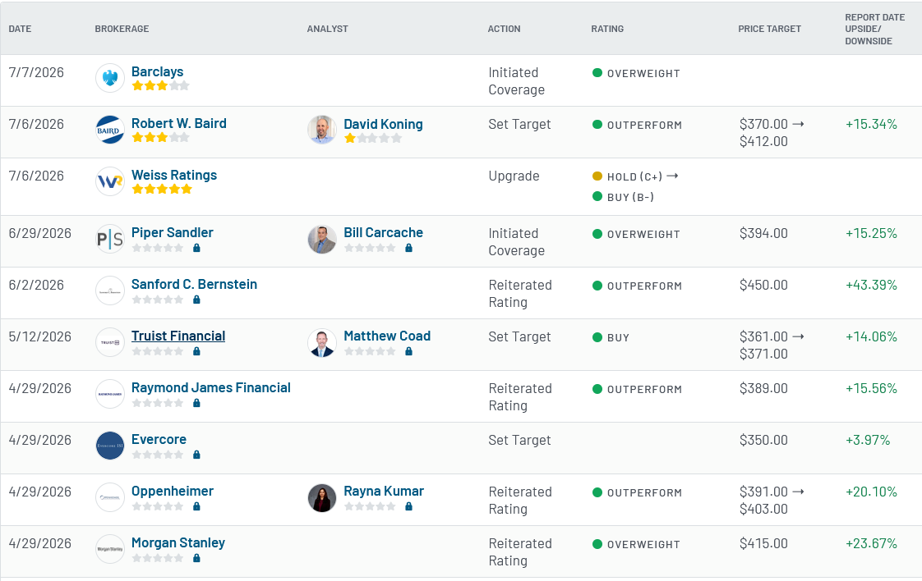Open the Raymond James Financial logo

[x=110, y=394]
